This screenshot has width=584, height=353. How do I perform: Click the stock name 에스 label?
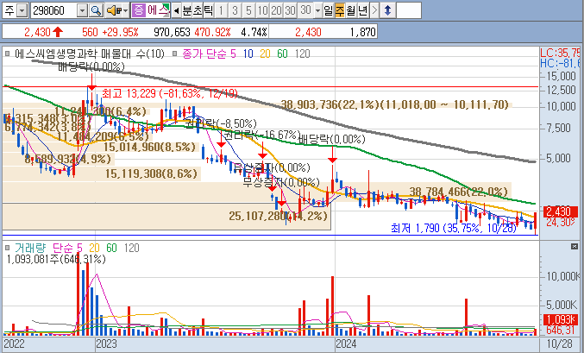158,10
